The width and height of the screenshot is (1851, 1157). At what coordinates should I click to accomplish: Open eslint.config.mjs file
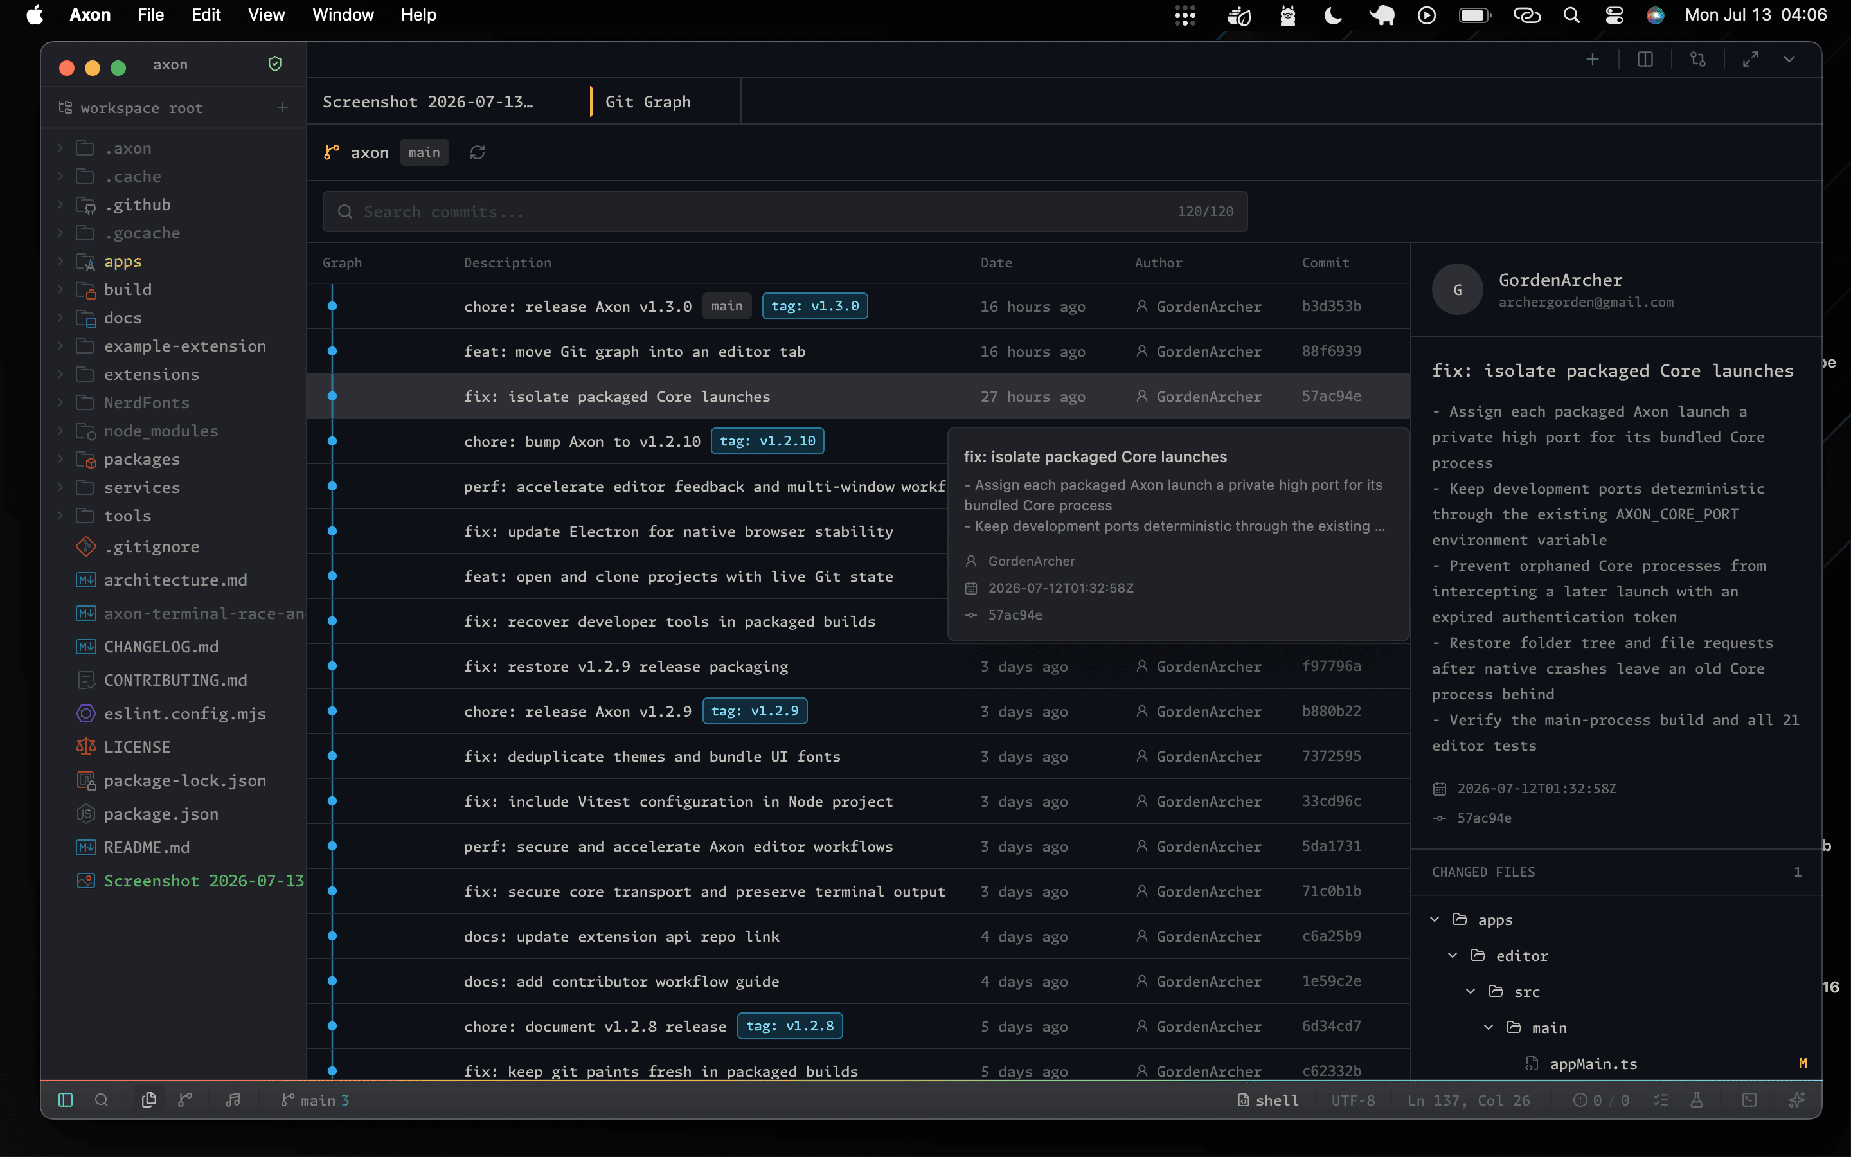(x=185, y=713)
